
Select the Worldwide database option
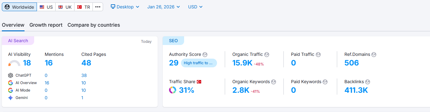click(20, 7)
